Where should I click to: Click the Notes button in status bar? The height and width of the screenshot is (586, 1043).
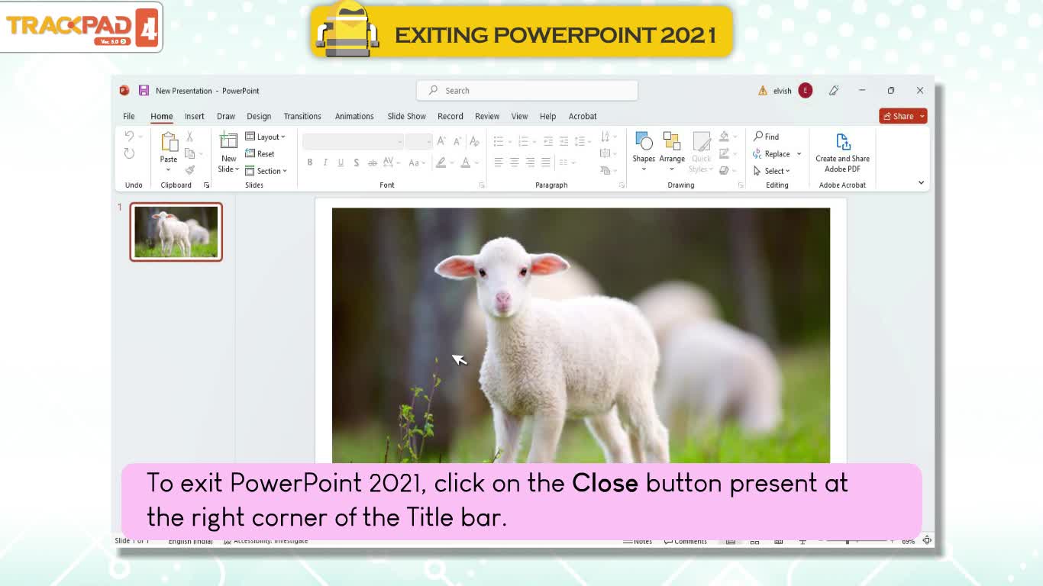tap(638, 541)
